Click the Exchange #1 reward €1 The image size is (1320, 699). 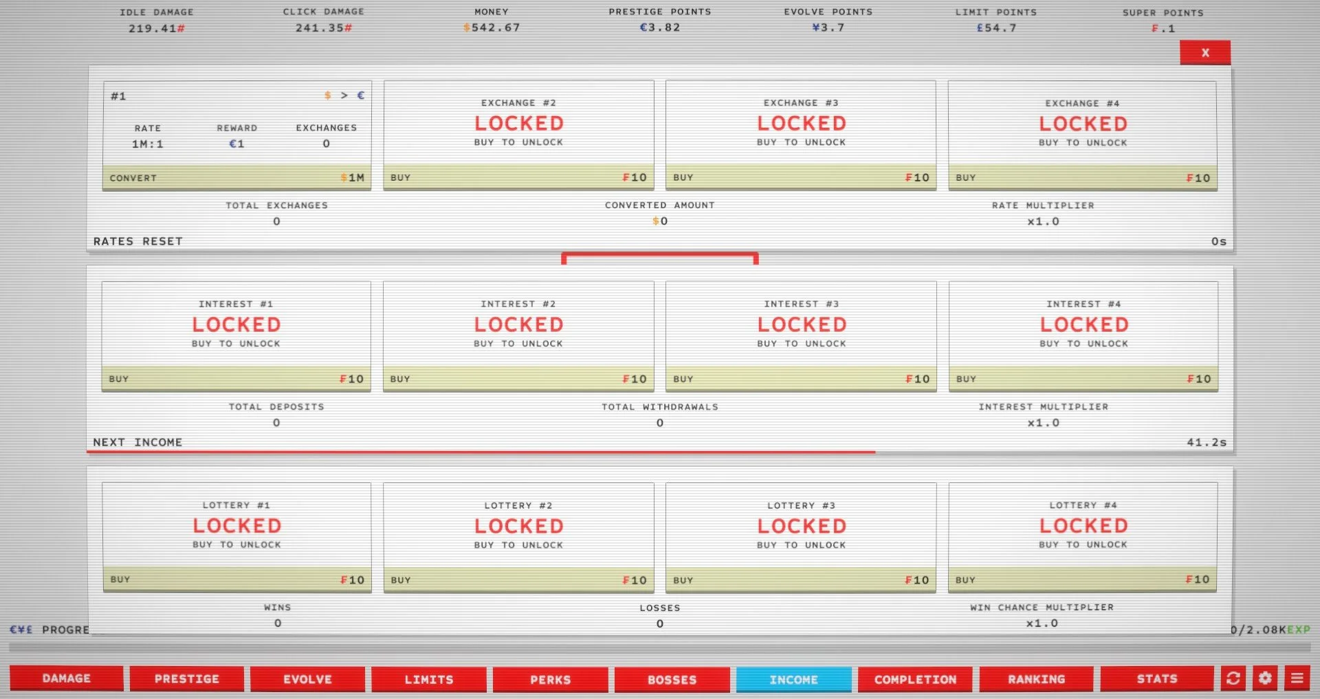[236, 144]
